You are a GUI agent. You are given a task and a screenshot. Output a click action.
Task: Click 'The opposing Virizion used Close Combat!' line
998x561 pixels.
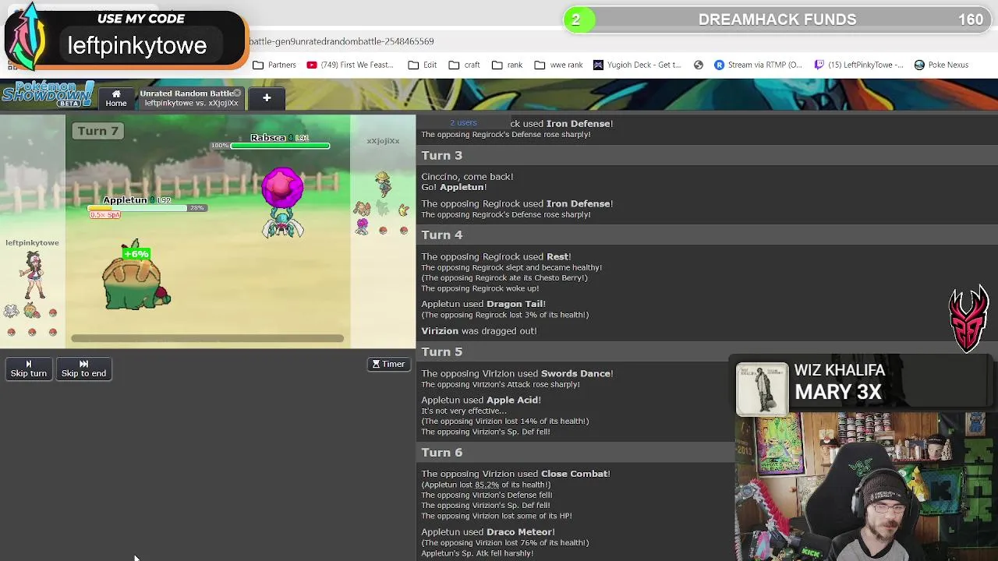click(x=515, y=474)
